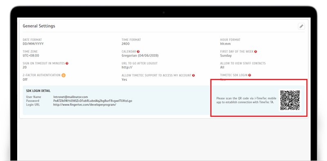
Task: Open the Calendar help question mark icon
Action: point(138,52)
